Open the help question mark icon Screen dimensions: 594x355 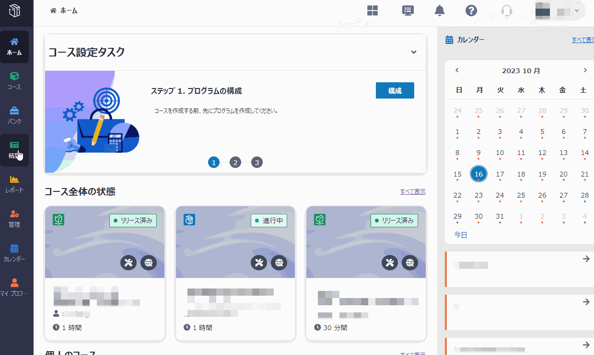[x=471, y=10]
